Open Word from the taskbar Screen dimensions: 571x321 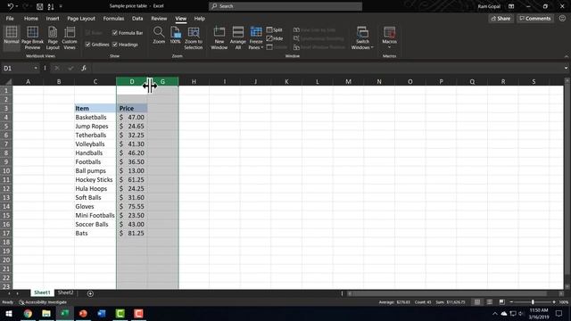102,313
